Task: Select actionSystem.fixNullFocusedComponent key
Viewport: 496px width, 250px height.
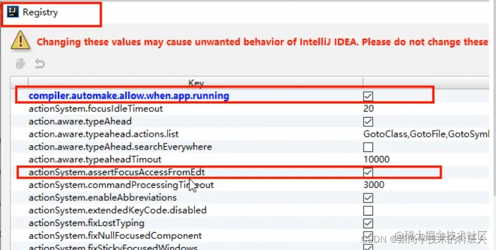Action: coord(115,236)
